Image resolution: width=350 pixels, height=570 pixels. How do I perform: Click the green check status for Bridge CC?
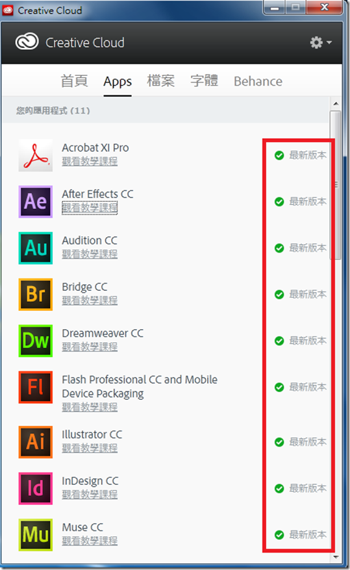coord(279,295)
